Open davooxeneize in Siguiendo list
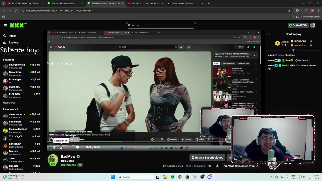Image resolution: width=322 pixels, height=181 pixels. click(x=21, y=66)
